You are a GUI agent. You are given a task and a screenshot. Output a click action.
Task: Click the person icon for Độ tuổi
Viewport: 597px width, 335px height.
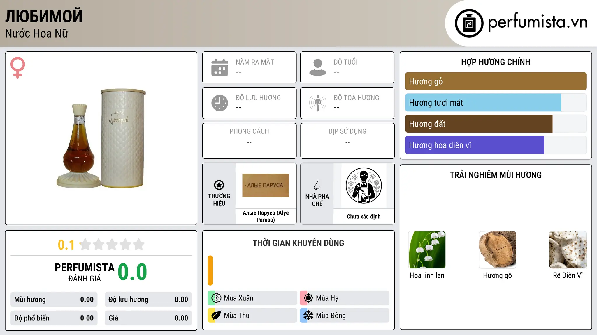pos(318,67)
